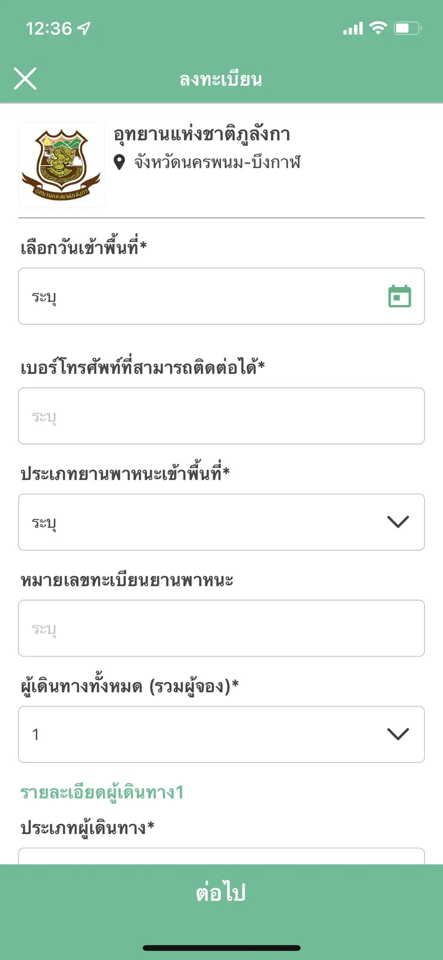Tap the traveler type field below
This screenshot has width=443, height=960.
[222, 856]
